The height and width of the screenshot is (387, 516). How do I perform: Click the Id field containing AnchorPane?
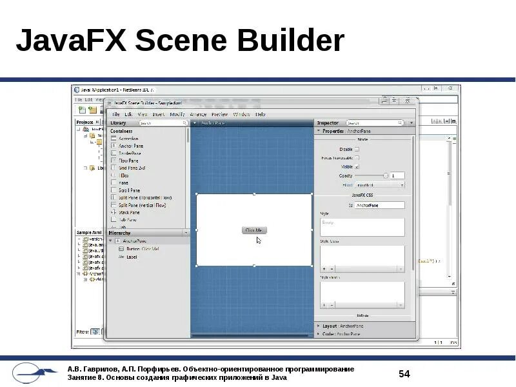[x=379, y=205]
